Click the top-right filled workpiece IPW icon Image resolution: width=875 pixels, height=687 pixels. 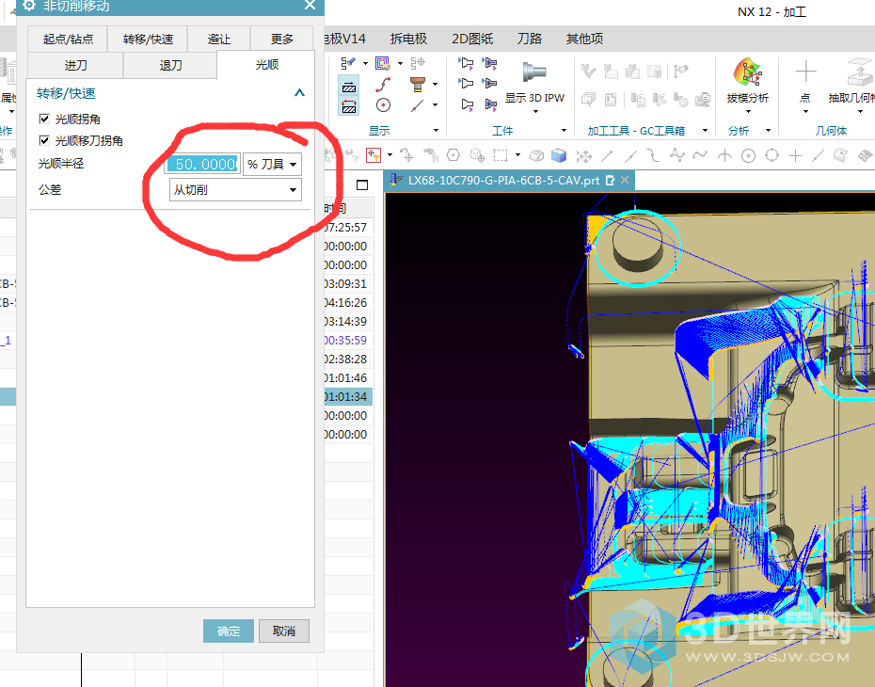tap(490, 63)
